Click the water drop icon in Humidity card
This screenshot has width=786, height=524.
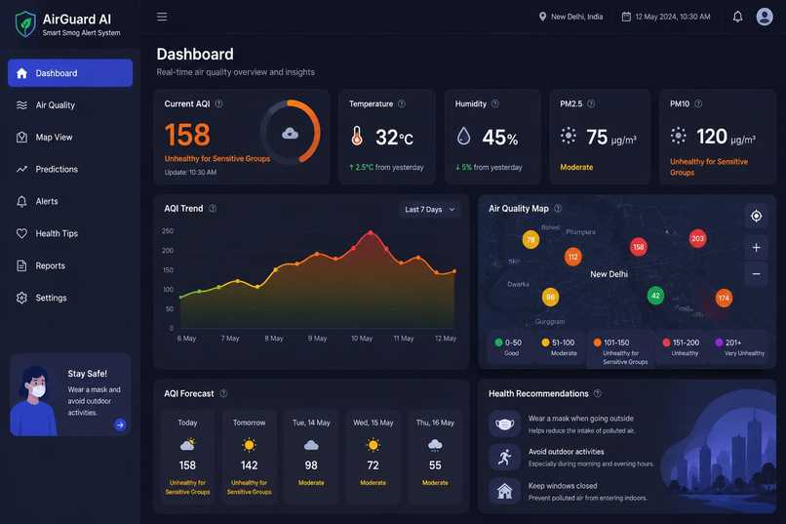pos(463,136)
